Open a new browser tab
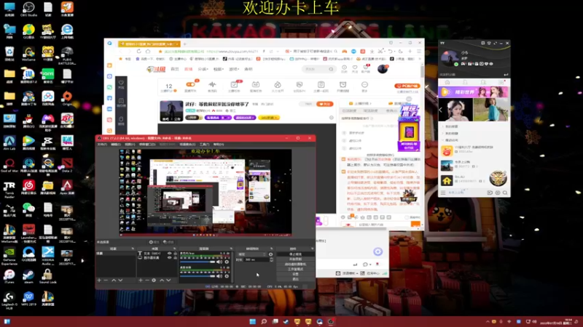Screen dimensions: 583x327 click(x=185, y=44)
